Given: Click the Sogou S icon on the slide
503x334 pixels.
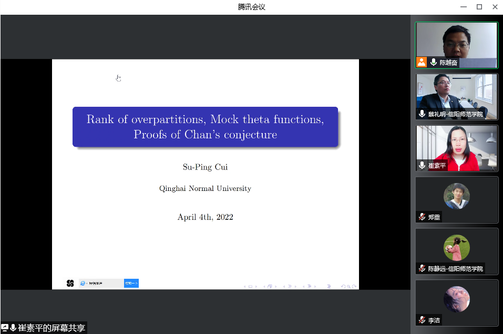Looking at the screenshot, I should 70,284.
